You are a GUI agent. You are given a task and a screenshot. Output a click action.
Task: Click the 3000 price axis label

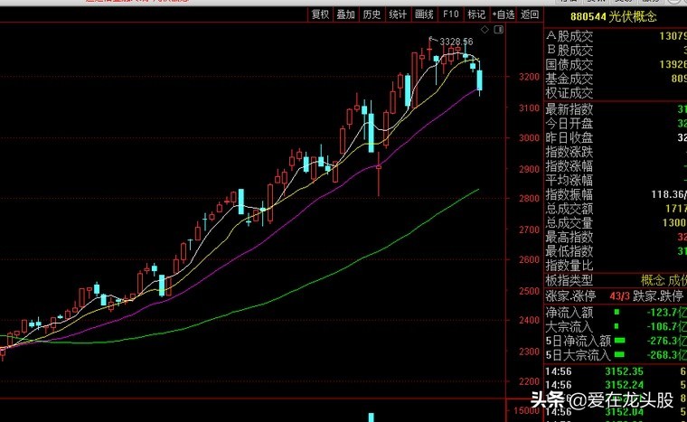tap(529, 137)
